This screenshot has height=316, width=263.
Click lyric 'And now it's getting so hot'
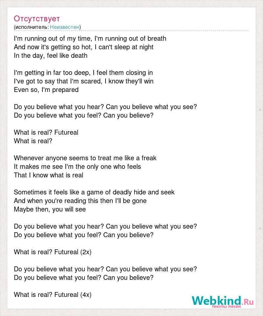click(84, 47)
